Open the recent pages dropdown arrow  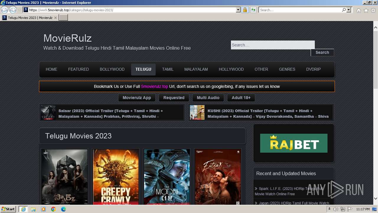point(19,10)
